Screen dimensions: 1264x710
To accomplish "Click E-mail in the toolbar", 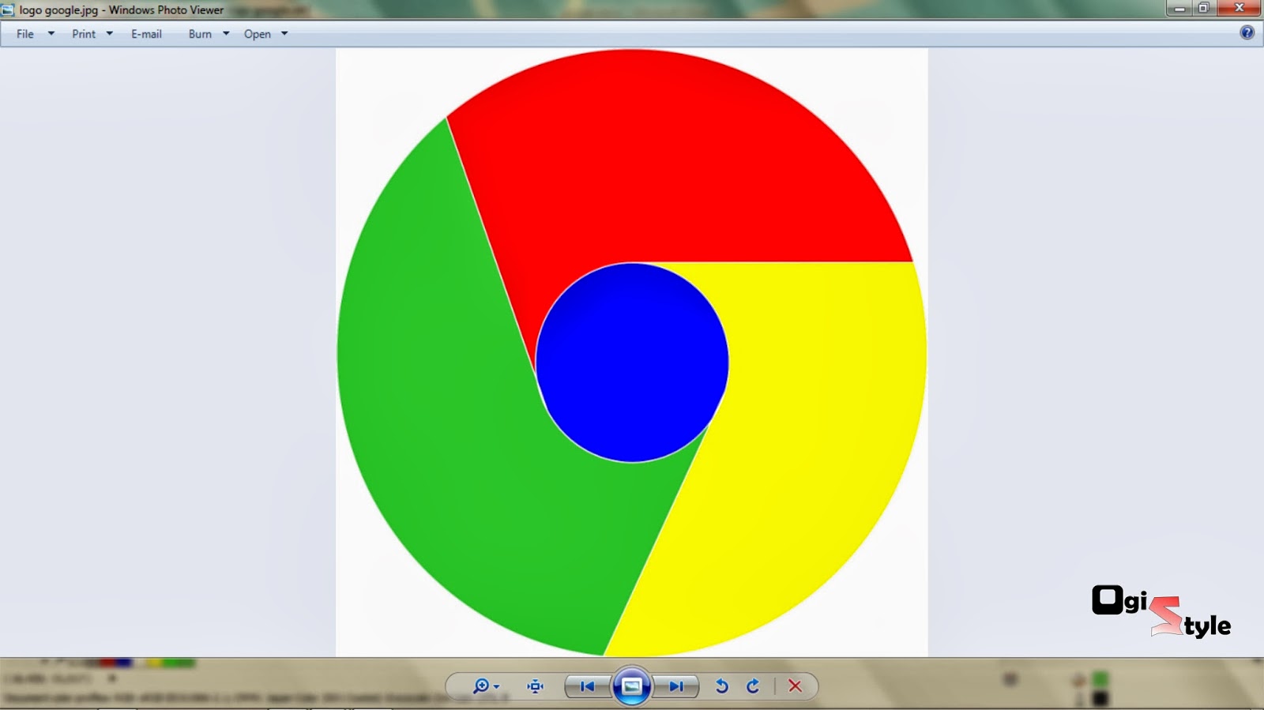I will 146,34.
